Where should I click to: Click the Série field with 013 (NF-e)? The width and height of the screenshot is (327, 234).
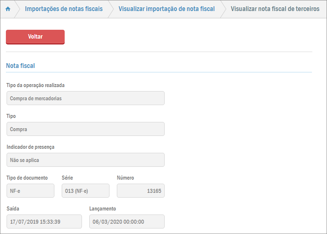[x=85, y=191]
